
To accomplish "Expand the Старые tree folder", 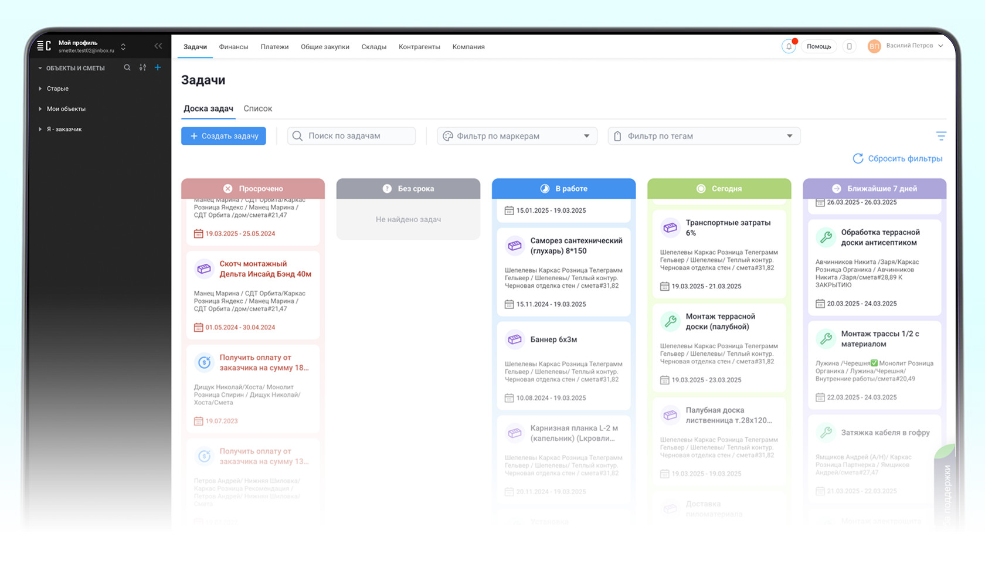I will click(x=40, y=89).
